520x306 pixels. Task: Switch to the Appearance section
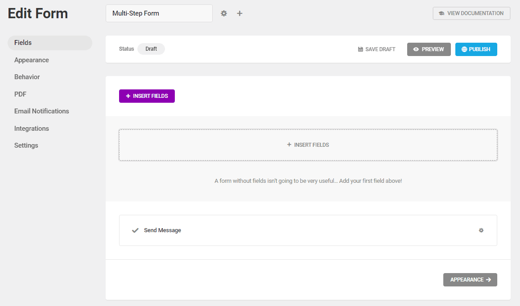31,60
